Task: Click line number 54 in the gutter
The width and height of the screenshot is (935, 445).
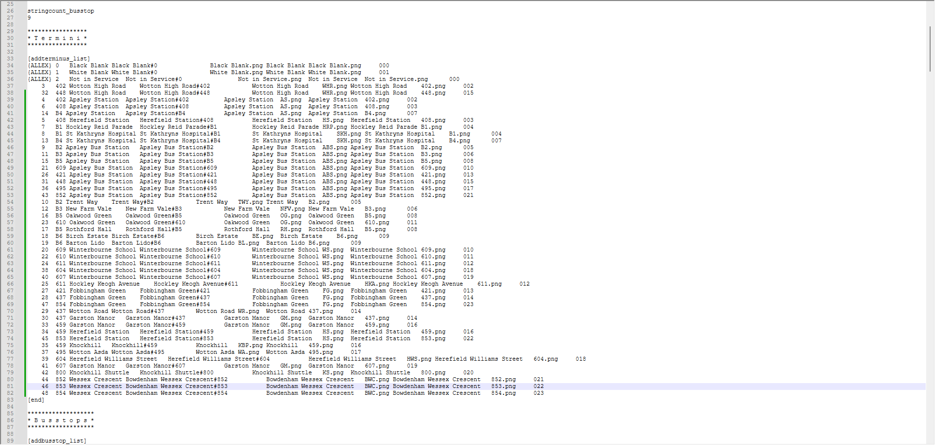Action: [10, 202]
